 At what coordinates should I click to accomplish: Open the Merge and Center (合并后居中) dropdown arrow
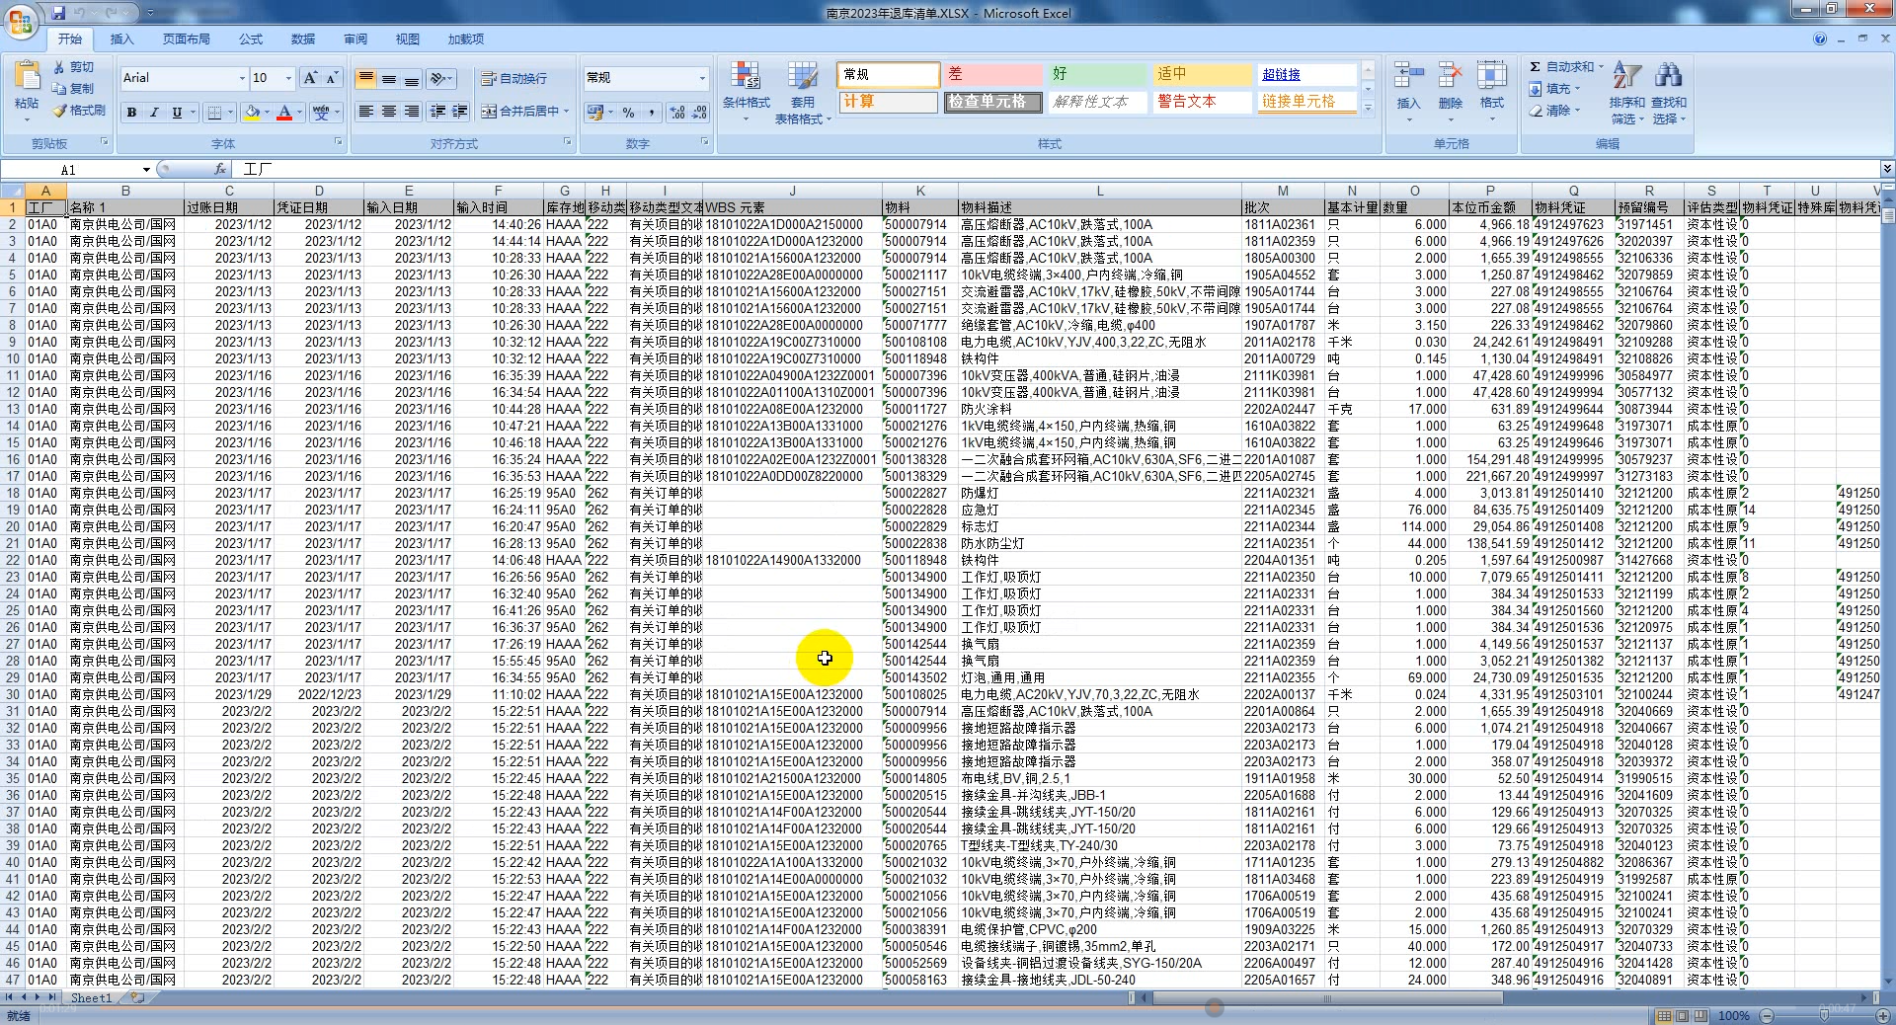pos(567,112)
